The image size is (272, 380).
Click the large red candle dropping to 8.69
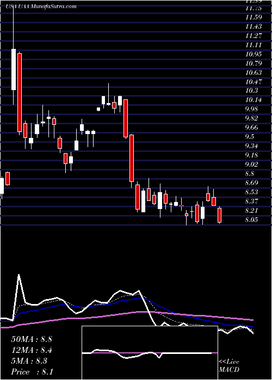[x=132, y=158]
